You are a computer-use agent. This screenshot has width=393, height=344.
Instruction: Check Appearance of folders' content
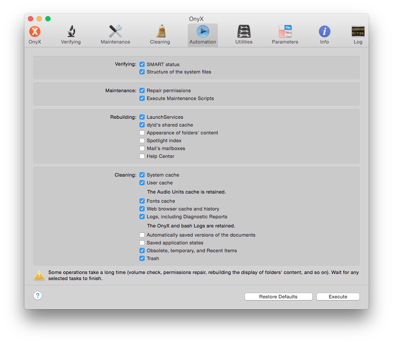click(142, 133)
